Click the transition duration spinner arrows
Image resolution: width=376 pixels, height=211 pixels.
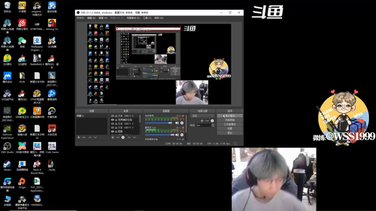point(213,125)
